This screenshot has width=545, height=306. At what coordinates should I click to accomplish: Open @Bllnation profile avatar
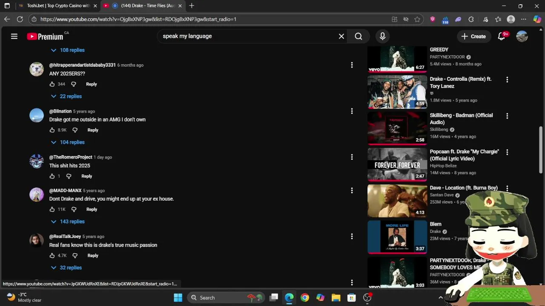click(x=37, y=115)
